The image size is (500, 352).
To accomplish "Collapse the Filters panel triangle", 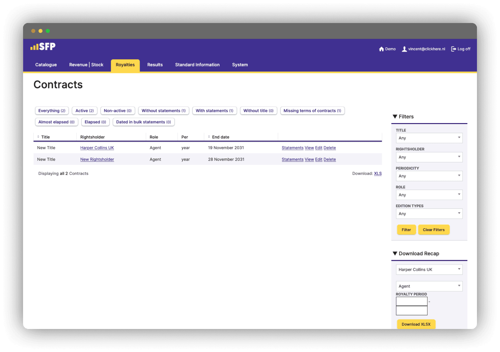I will click(395, 117).
